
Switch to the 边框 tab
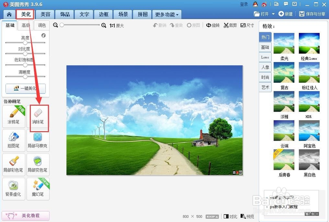click(x=104, y=14)
